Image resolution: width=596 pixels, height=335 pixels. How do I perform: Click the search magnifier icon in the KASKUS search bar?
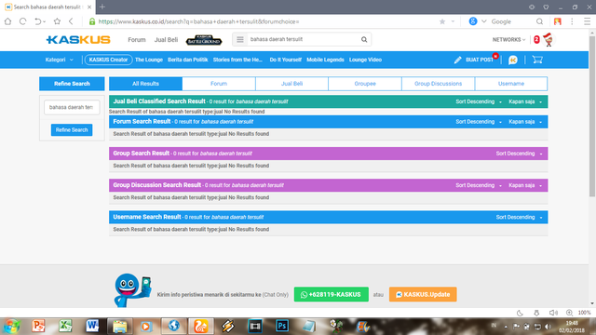coord(364,39)
